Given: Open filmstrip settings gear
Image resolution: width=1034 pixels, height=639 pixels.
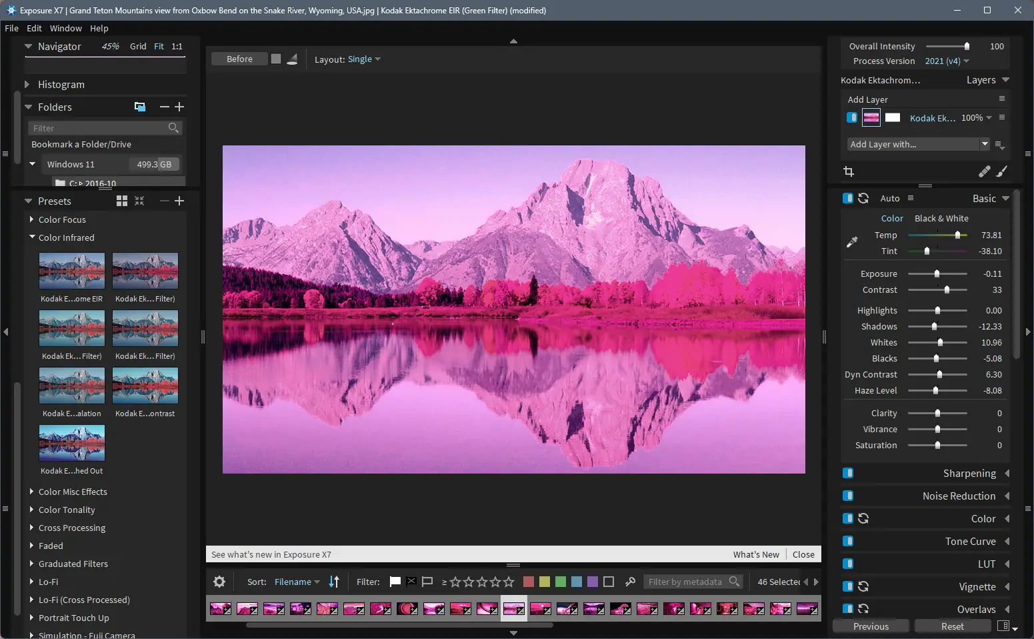Looking at the screenshot, I should click(219, 582).
